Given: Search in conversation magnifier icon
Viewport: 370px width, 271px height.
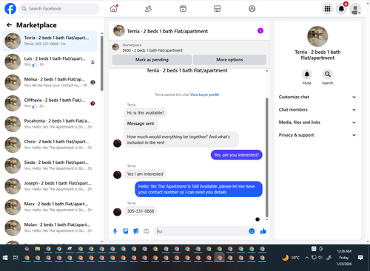Looking at the screenshot, I should (328, 74).
